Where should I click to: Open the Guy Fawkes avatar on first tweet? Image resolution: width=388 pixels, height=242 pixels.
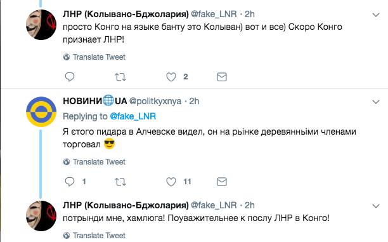pyautogui.click(x=41, y=25)
